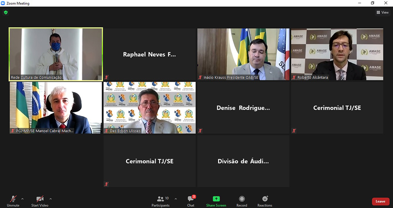
Task: Start recording with the Record icon
Action: coord(242,199)
